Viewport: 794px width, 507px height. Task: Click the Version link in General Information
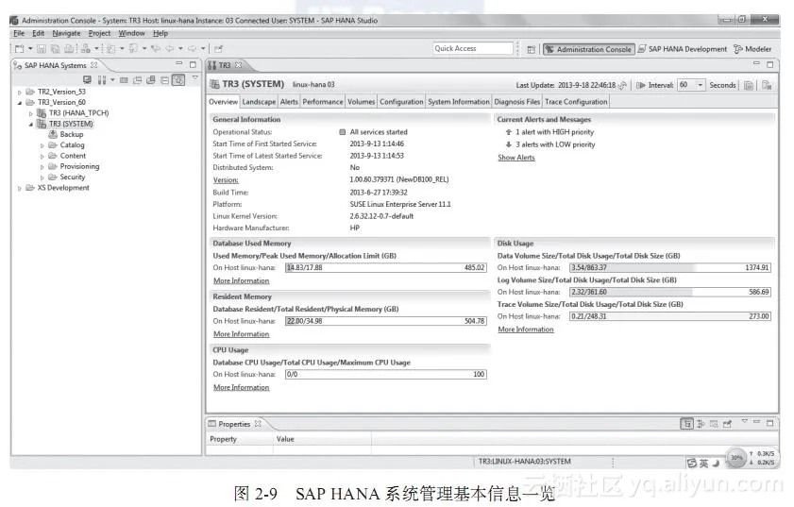(x=226, y=179)
